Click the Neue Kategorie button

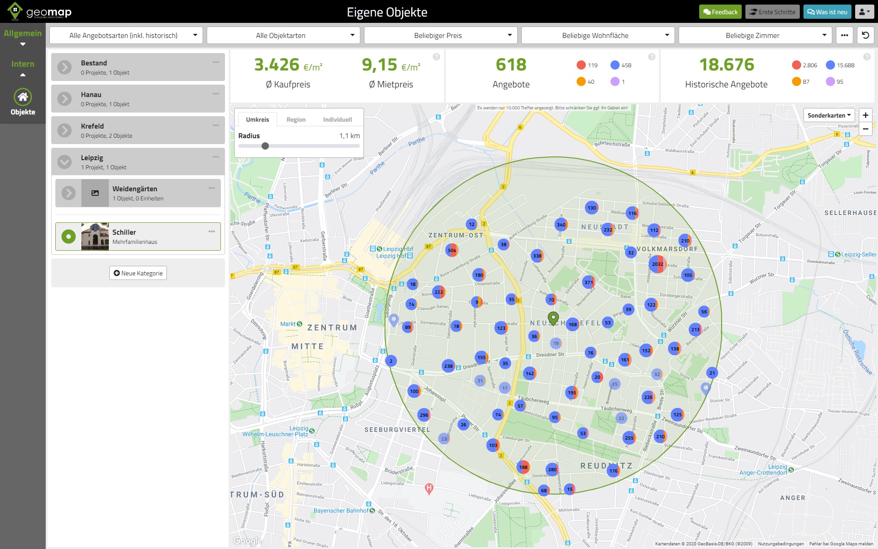point(138,273)
